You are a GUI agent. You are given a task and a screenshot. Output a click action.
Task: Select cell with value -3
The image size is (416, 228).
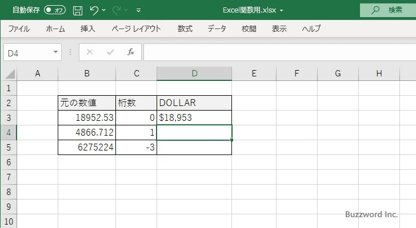point(137,147)
